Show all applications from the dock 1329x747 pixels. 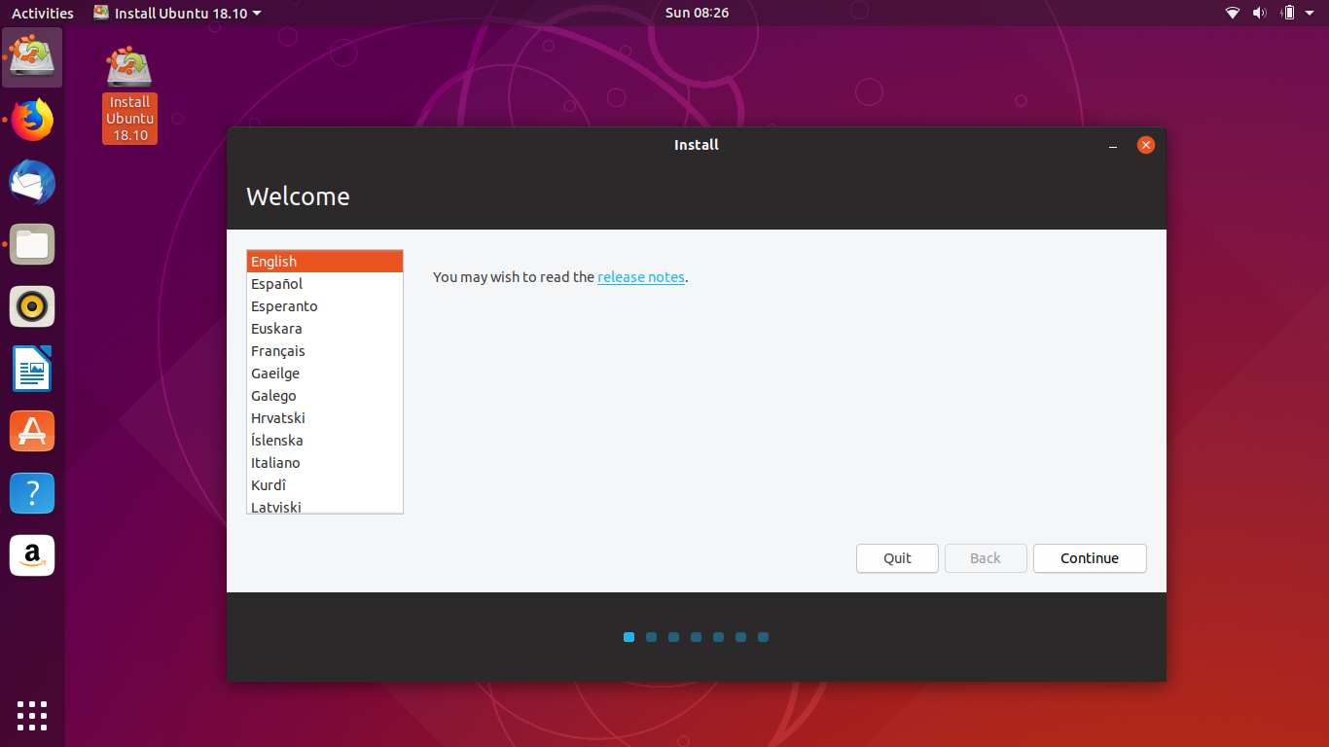point(32,716)
